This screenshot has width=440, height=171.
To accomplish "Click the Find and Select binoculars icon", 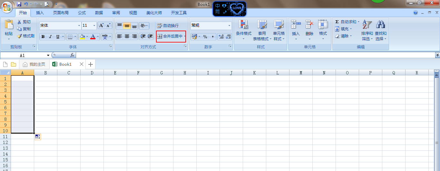I will 380,25.
